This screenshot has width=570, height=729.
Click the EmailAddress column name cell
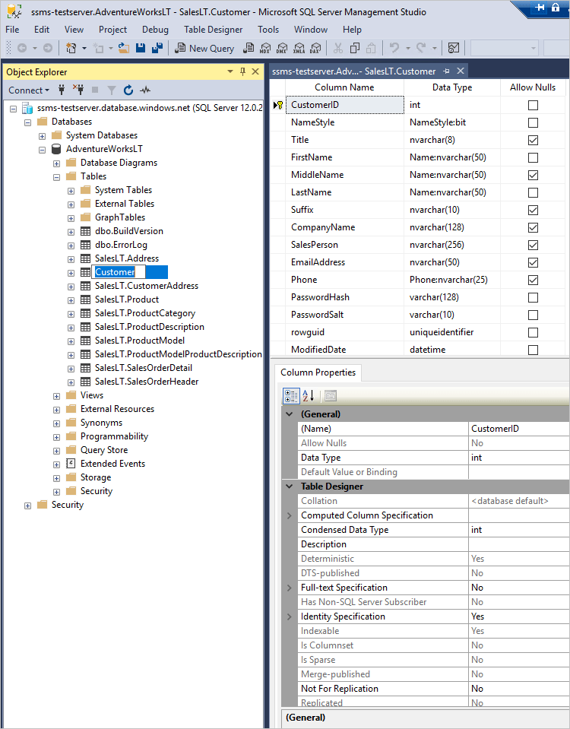[344, 262]
